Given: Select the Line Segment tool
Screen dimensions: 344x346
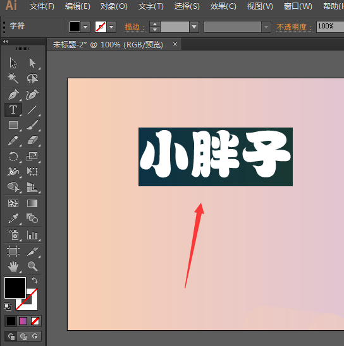Looking at the screenshot, I should (32, 110).
